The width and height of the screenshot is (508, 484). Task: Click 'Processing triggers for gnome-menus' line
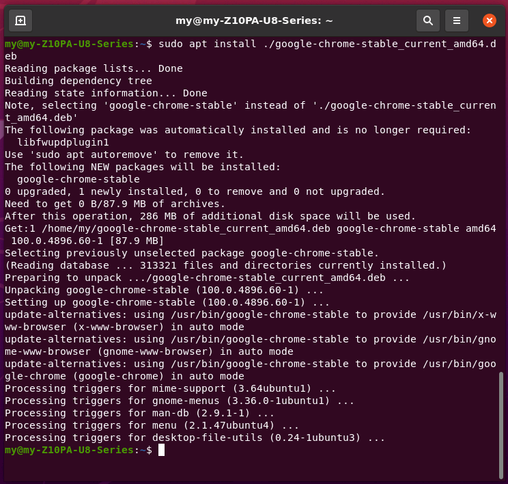(180, 401)
